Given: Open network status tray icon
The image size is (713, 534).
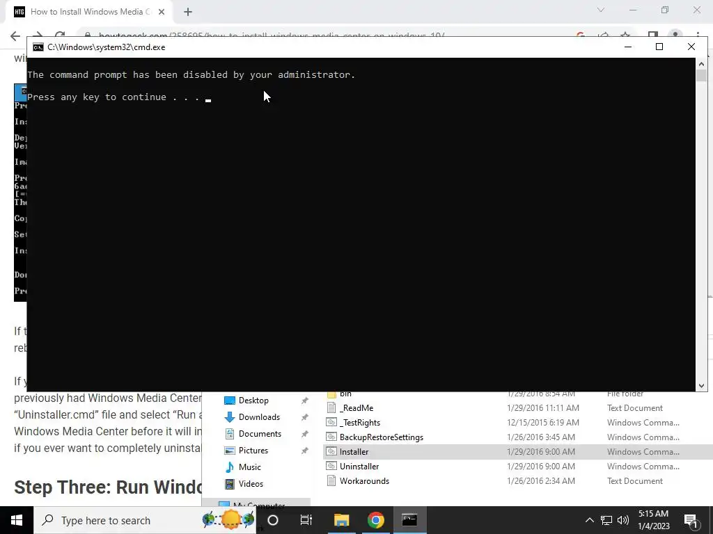Looking at the screenshot, I should pos(606,520).
